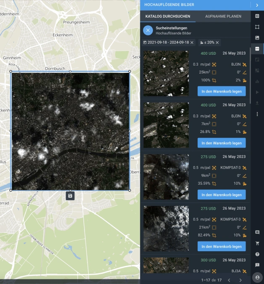Collapse the side panel with the top arrow
The width and height of the screenshot is (264, 284).
point(257,5)
